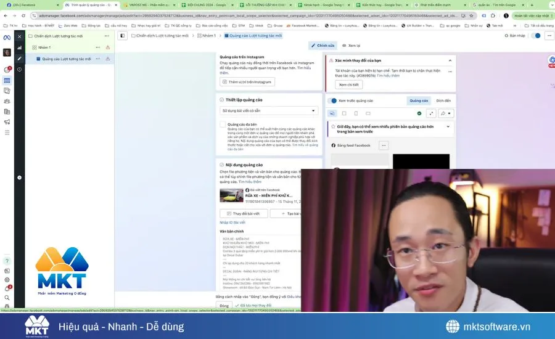Click the Xem chi tiết button
The height and width of the screenshot is (339, 555).
click(x=348, y=85)
